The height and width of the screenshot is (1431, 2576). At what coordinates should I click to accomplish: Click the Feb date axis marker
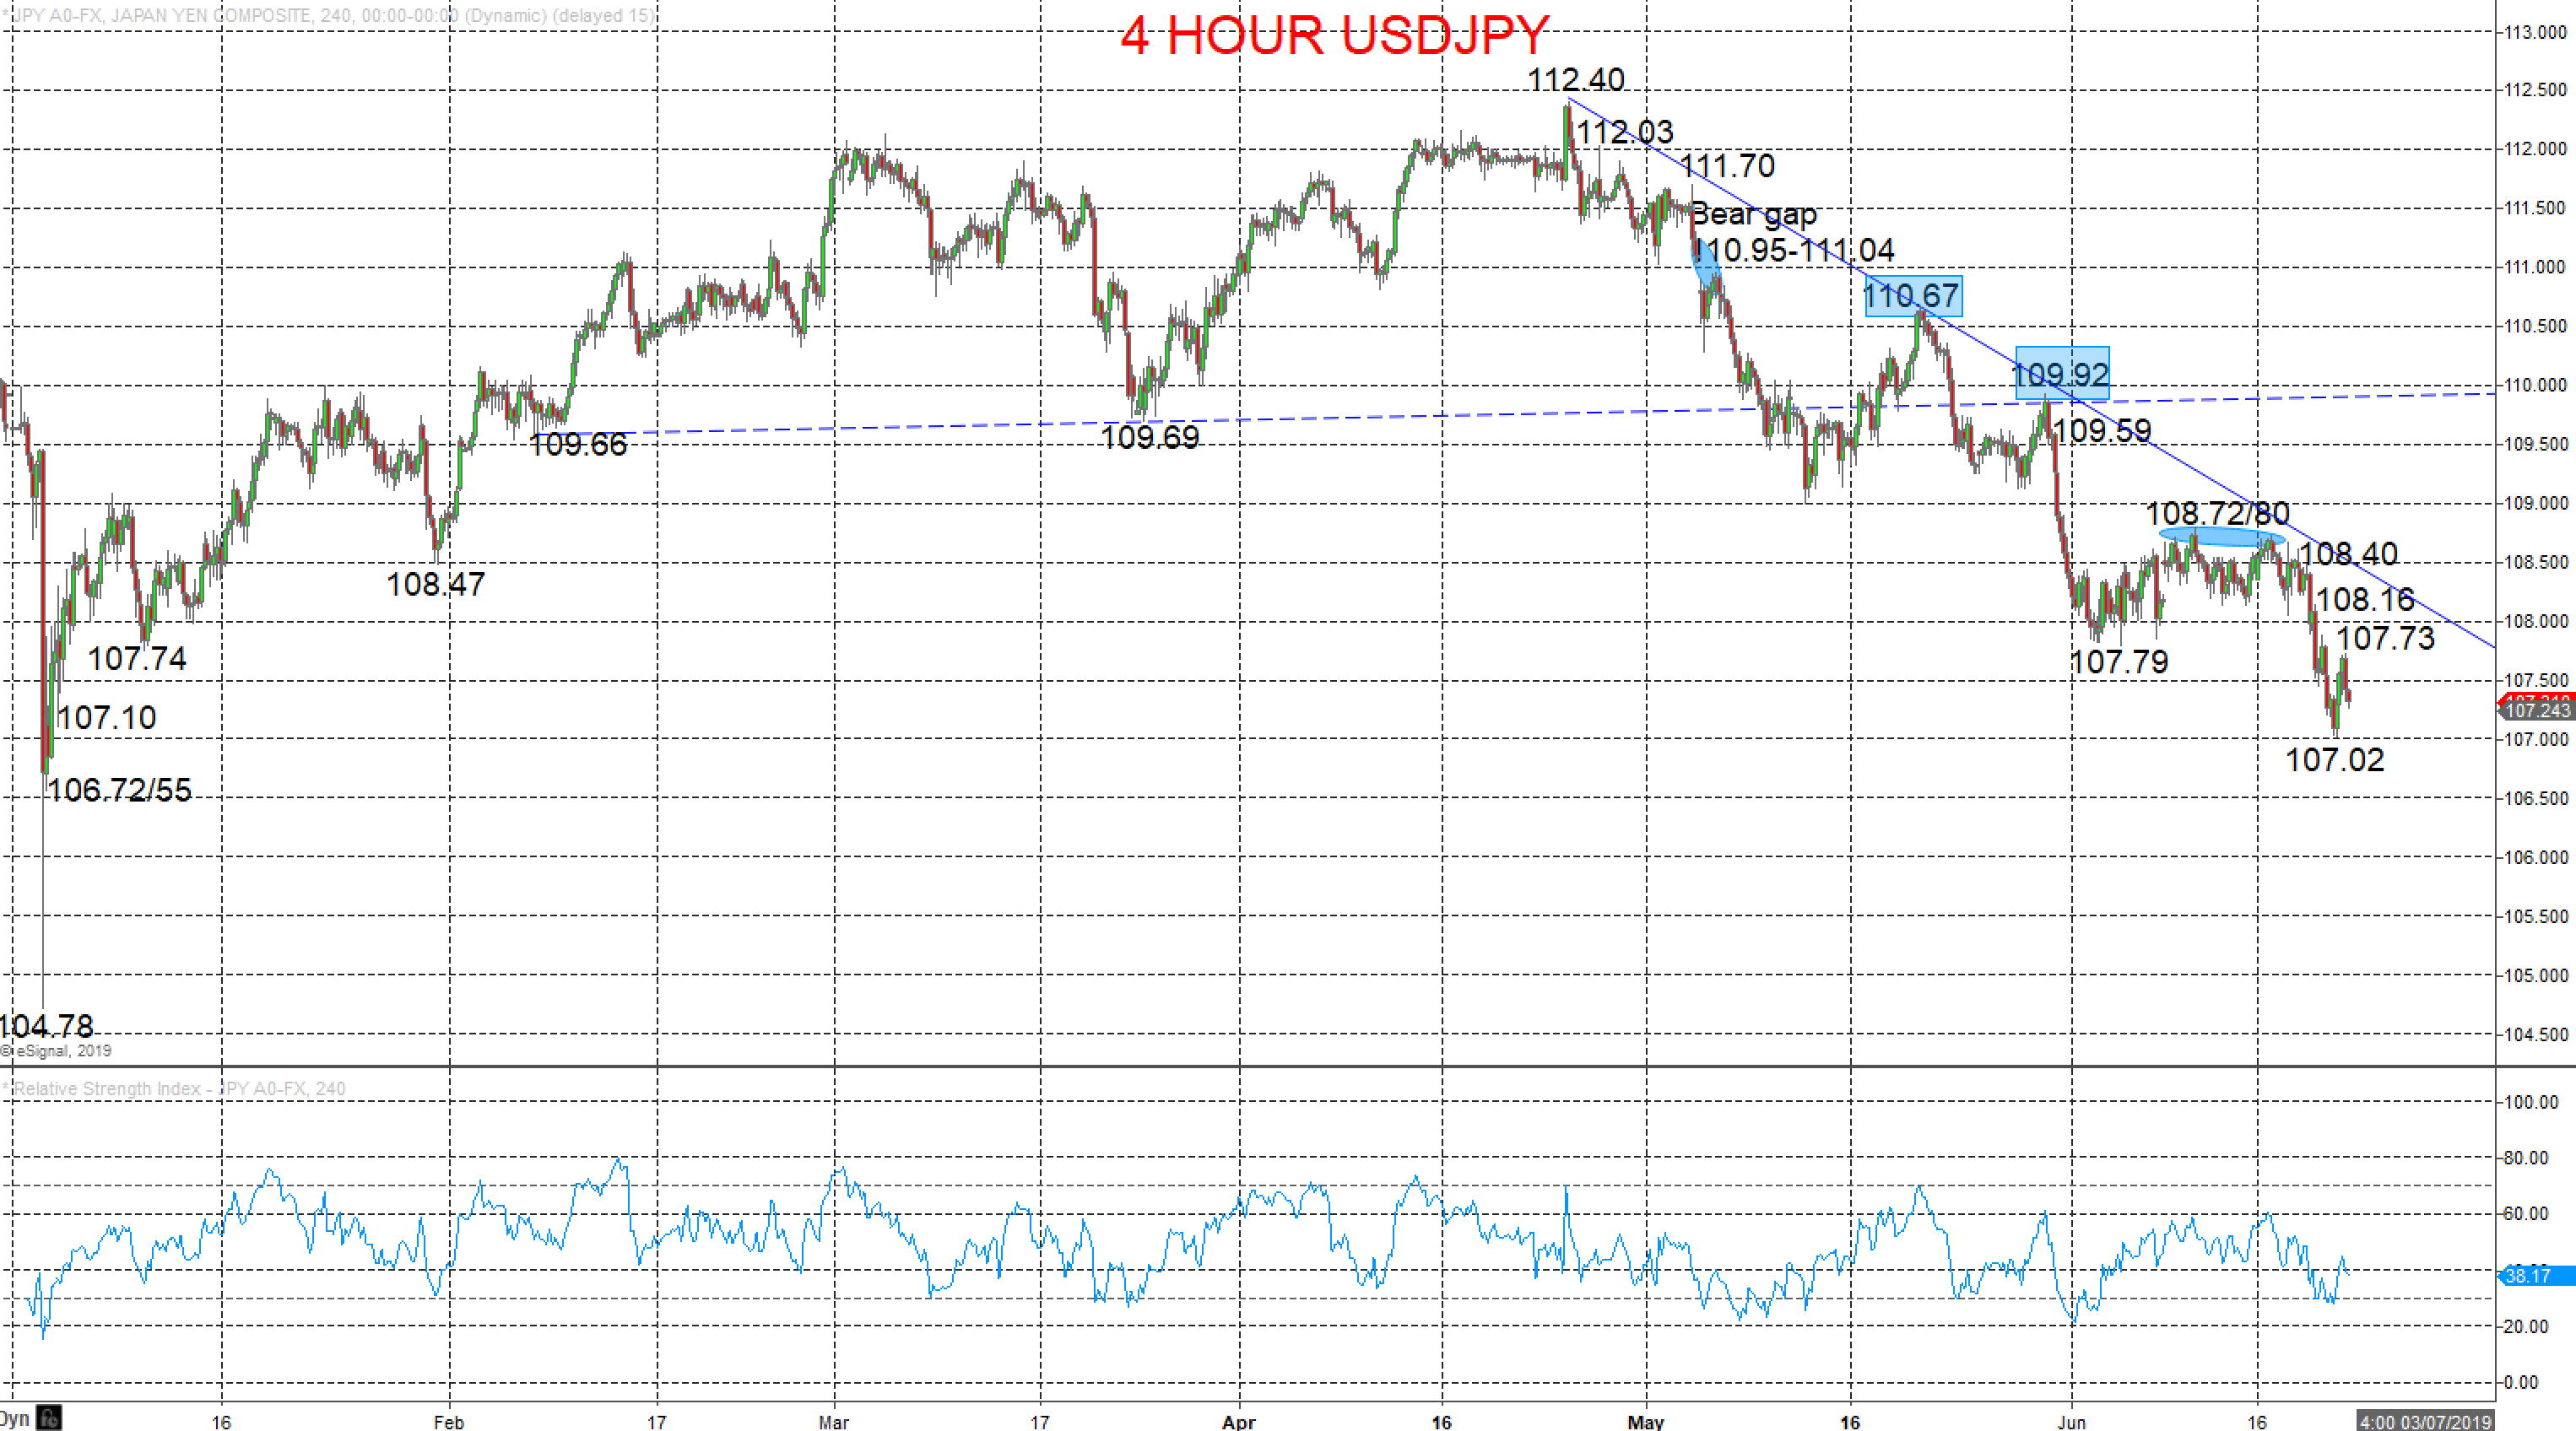click(x=449, y=1422)
